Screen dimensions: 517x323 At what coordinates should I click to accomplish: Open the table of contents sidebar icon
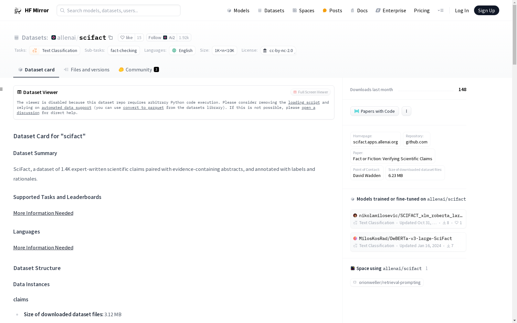[2, 89]
